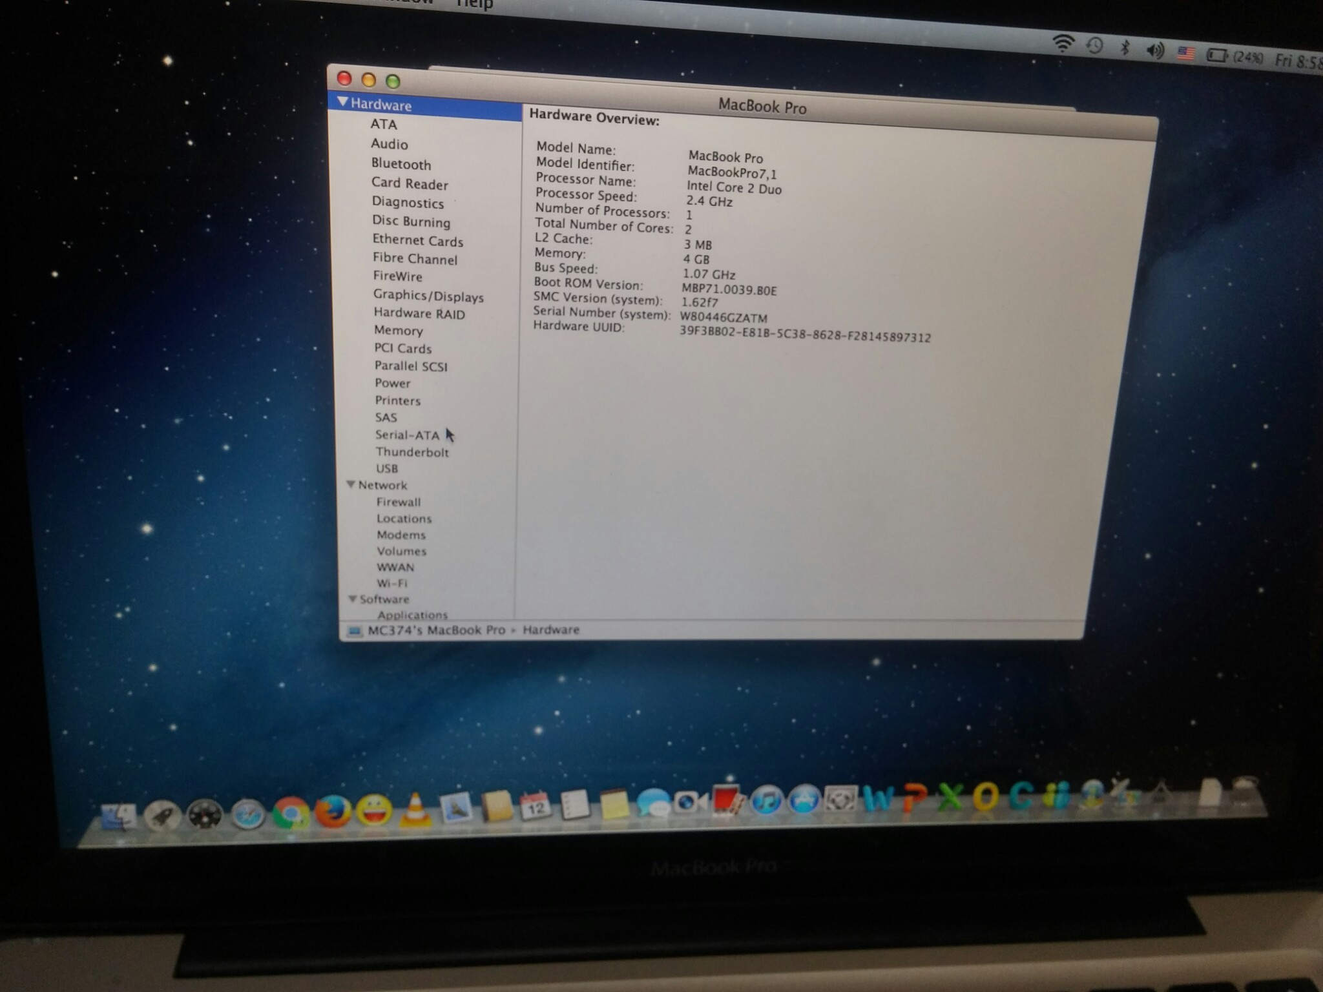
Task: Open Photo Booth icon in Dock
Action: point(728,801)
